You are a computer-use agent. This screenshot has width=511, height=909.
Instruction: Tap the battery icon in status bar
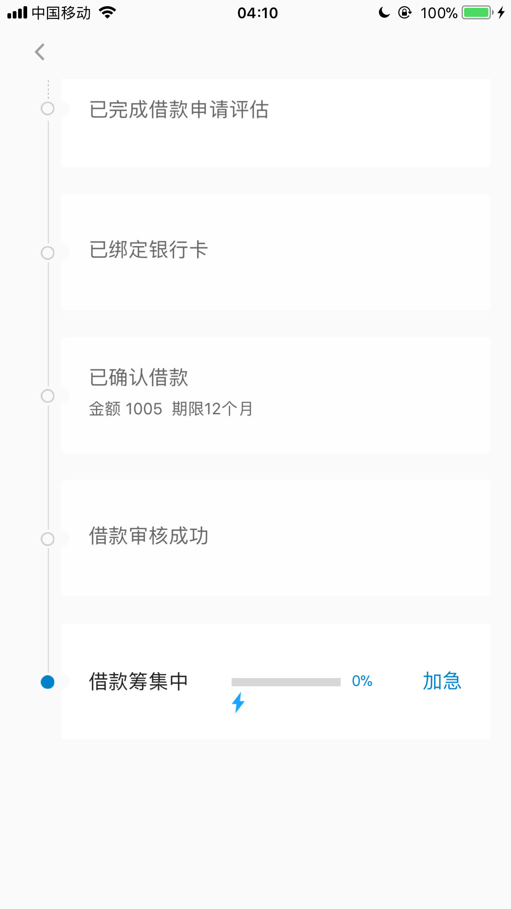[x=477, y=13]
